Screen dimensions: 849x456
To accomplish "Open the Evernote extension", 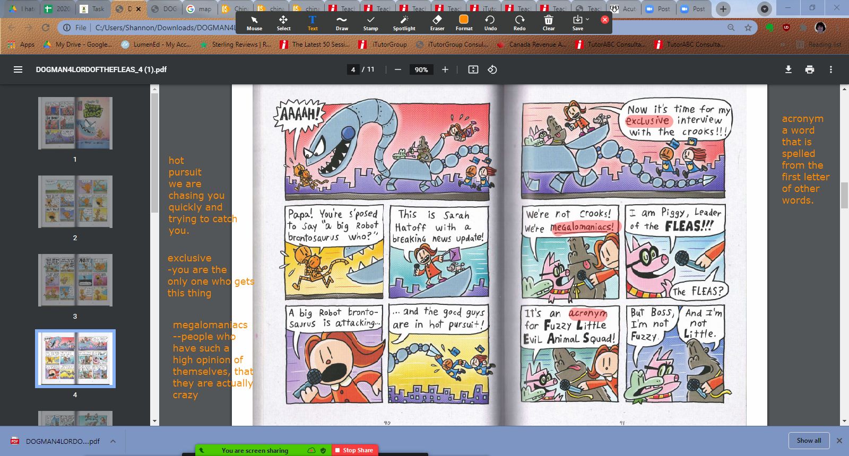I will click(769, 28).
